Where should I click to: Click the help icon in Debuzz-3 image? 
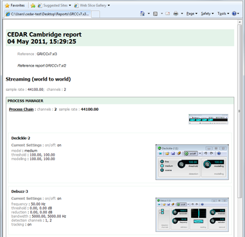tap(202, 204)
